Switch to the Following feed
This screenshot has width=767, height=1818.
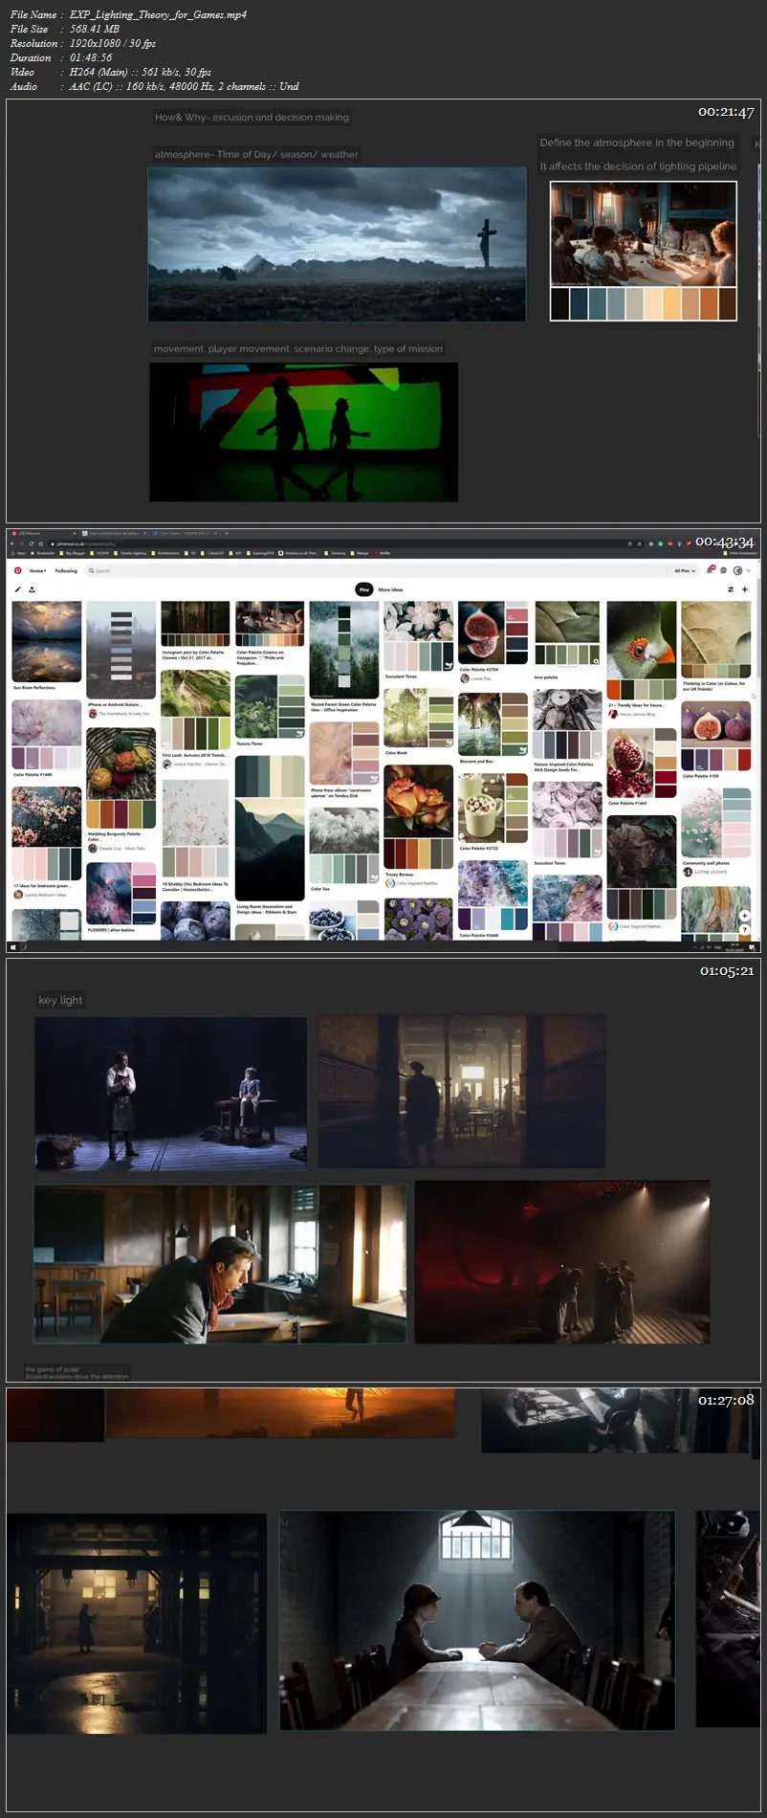tap(66, 570)
